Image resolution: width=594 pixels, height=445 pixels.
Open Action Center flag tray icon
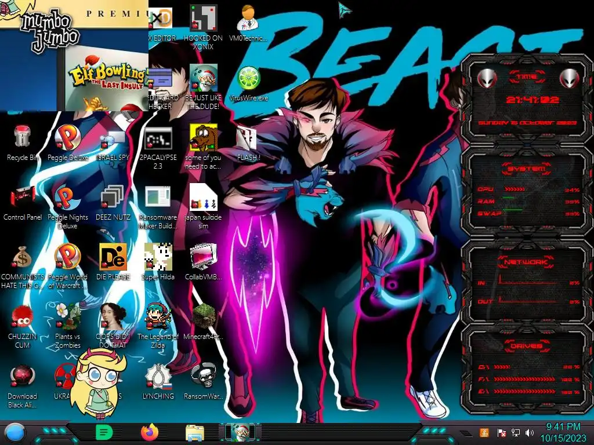(x=501, y=433)
